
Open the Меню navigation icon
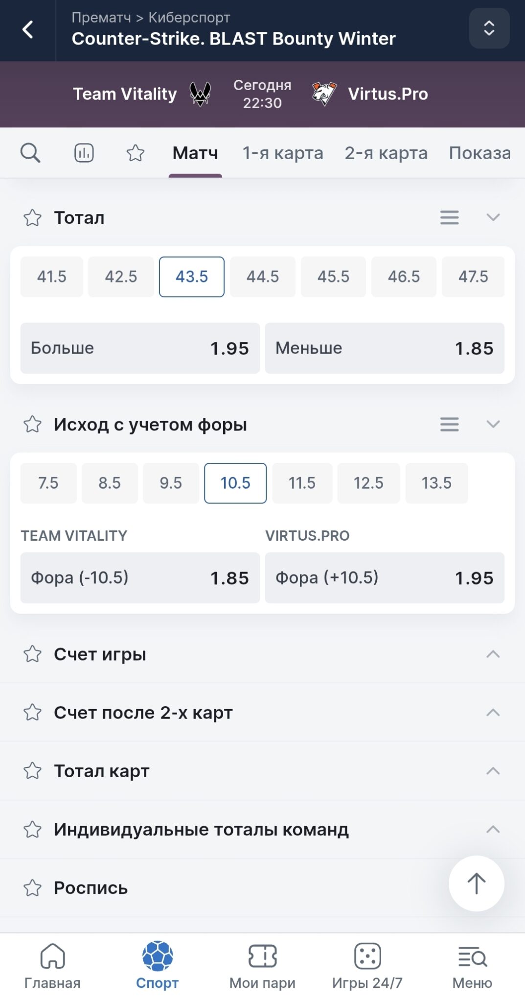pos(472,964)
